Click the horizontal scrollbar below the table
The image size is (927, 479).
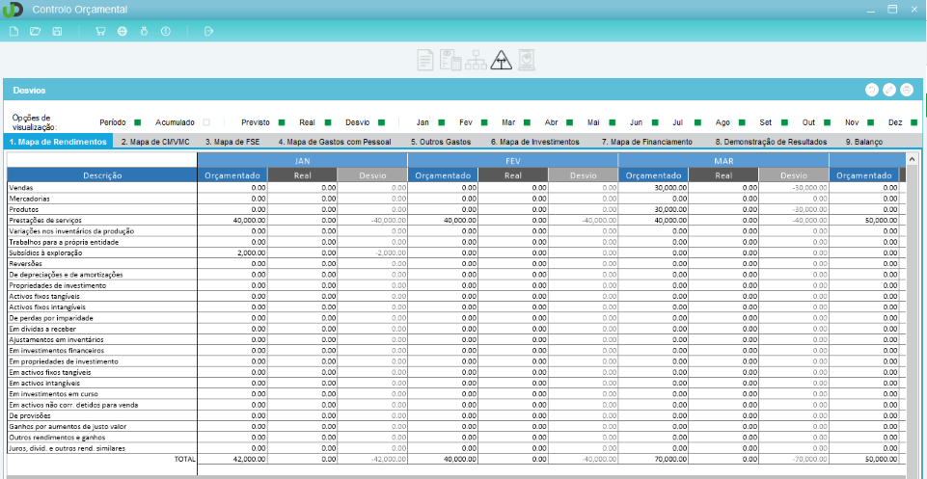(455, 476)
